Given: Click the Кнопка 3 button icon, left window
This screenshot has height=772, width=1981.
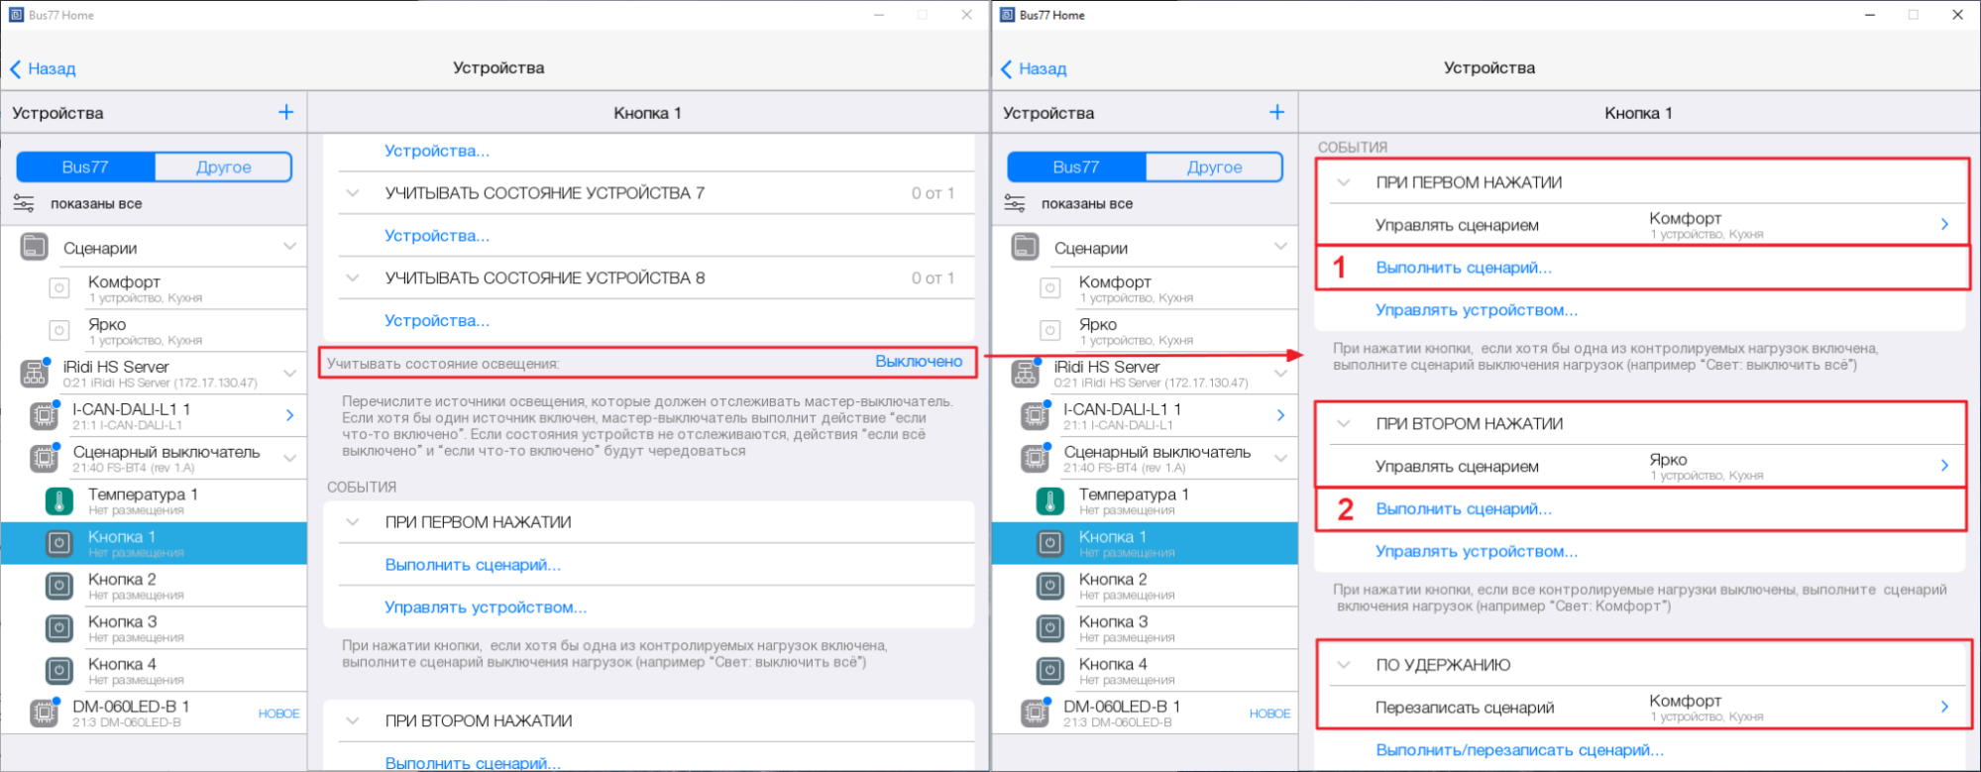Looking at the screenshot, I should [x=59, y=628].
